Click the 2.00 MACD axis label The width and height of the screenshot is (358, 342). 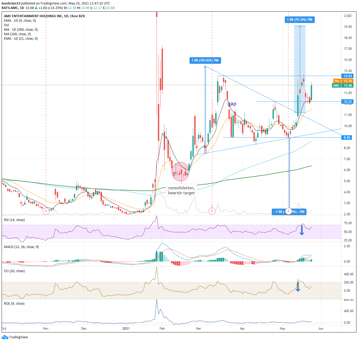coord(347,246)
